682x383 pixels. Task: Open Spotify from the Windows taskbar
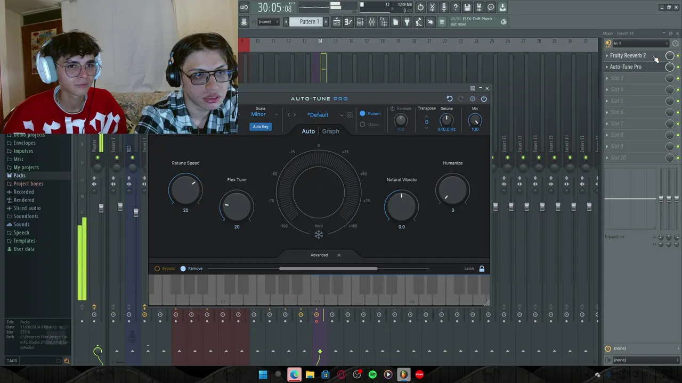coord(372,374)
